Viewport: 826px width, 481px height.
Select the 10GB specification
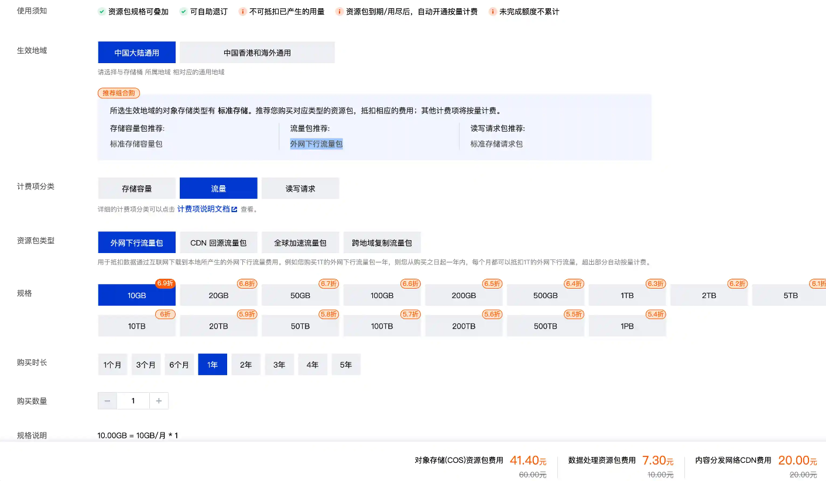coord(136,295)
